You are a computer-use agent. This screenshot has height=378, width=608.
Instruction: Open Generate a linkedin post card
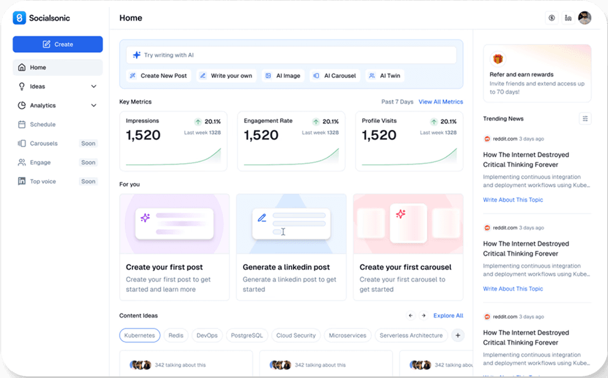point(291,247)
